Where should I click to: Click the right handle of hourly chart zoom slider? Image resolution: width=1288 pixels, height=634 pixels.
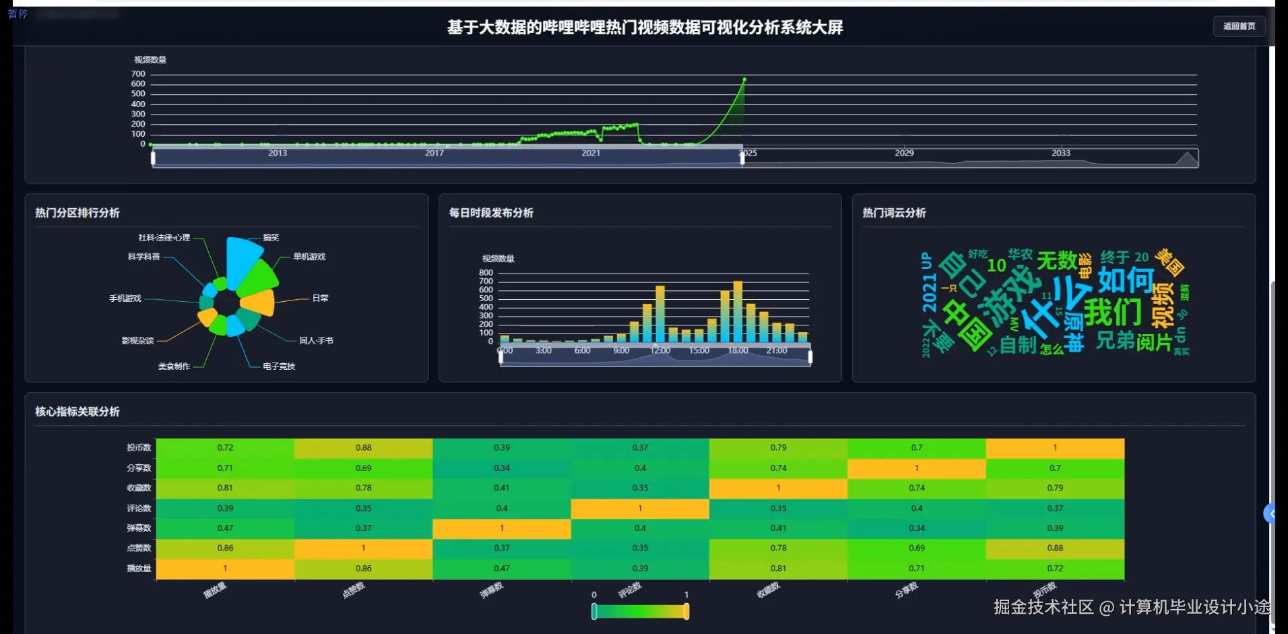tap(810, 357)
